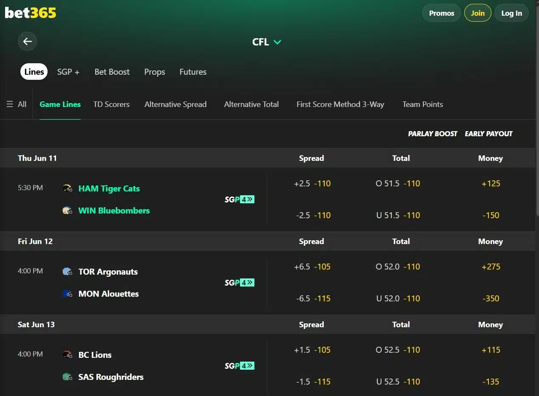Image resolution: width=539 pixels, height=396 pixels.
Task: Click the Promos button
Action: (x=442, y=13)
